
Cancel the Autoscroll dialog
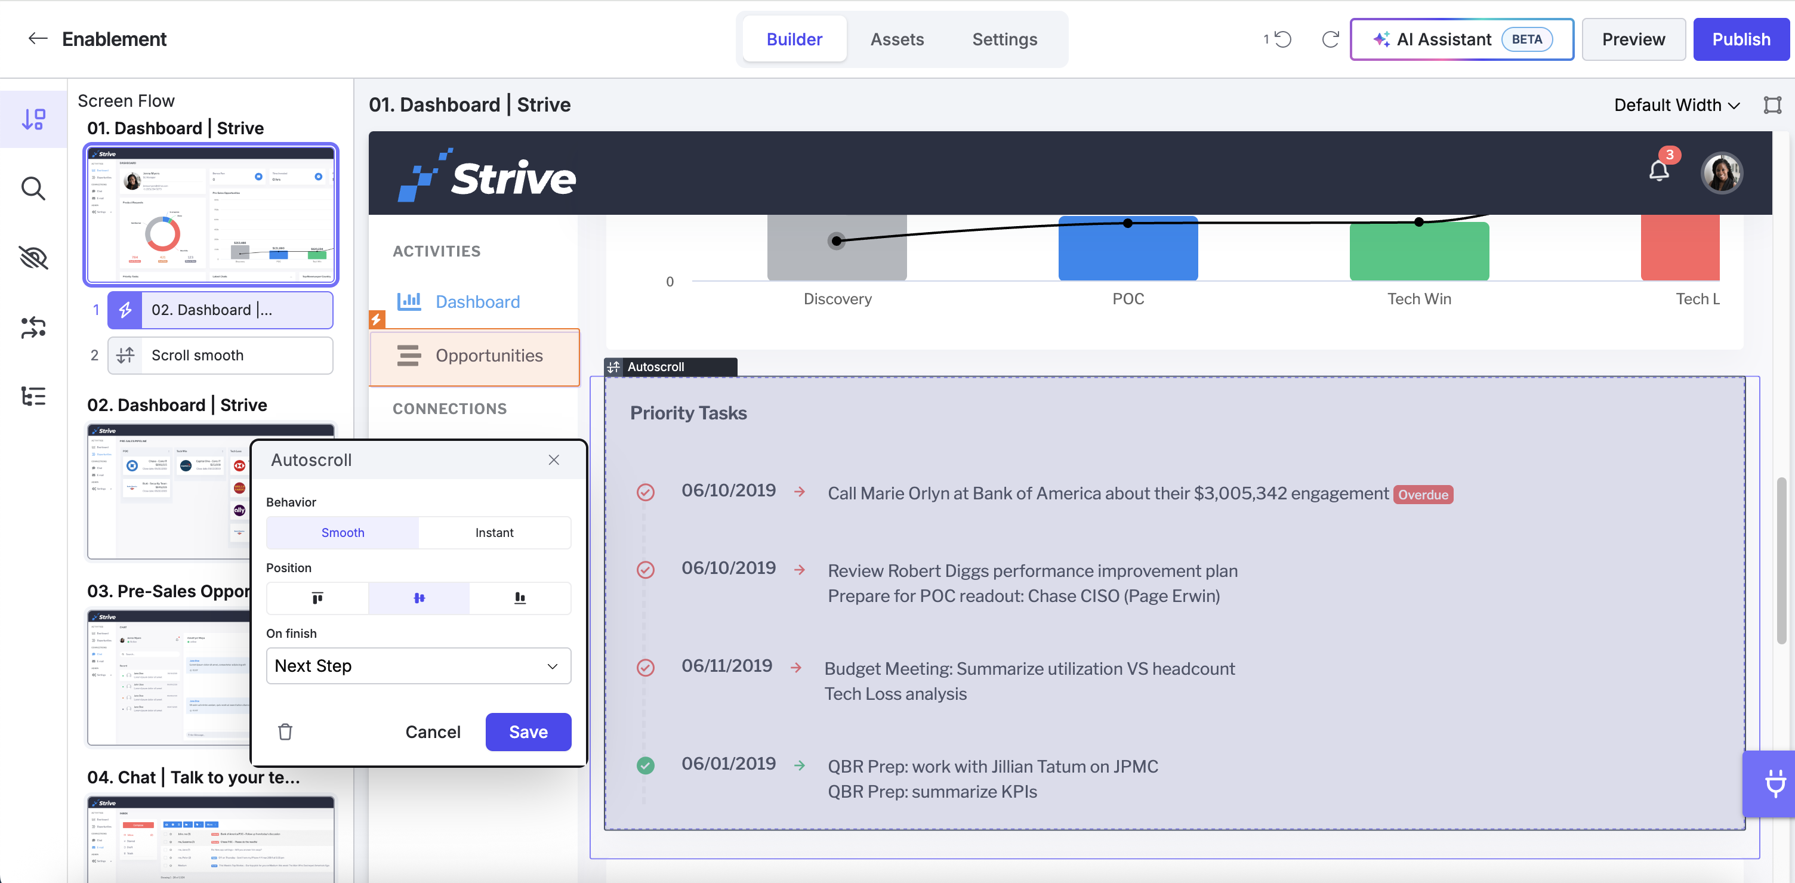point(433,732)
